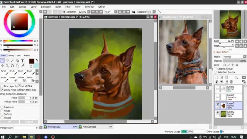Select Freeform transform option
The height and width of the screenshot is (139, 247).
[x=2, y=107]
